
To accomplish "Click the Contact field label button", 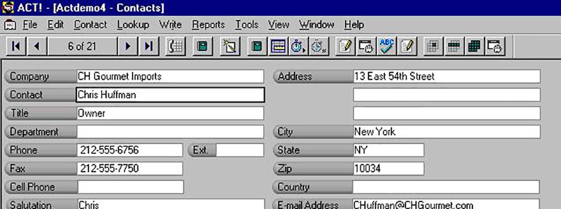I will [40, 95].
